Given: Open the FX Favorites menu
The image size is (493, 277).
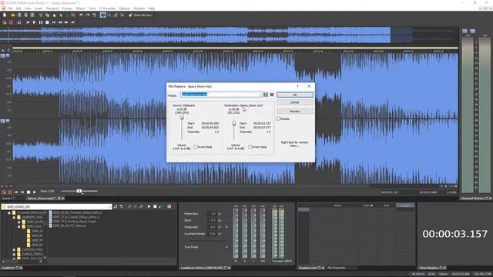Looking at the screenshot, I should tap(107, 8).
